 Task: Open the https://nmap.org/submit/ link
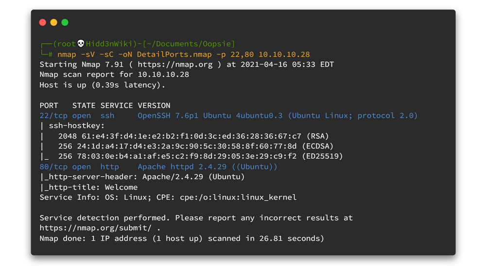coord(98,228)
